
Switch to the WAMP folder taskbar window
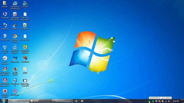[40, 101]
